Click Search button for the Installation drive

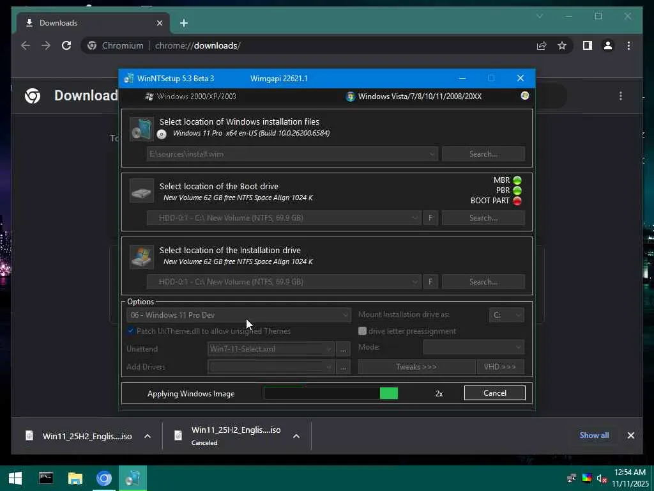483,282
